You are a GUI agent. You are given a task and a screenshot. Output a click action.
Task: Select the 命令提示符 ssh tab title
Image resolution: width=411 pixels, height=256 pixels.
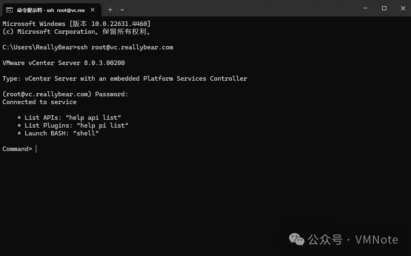pyautogui.click(x=50, y=10)
